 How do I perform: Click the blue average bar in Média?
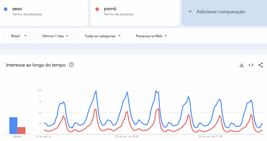point(13,125)
